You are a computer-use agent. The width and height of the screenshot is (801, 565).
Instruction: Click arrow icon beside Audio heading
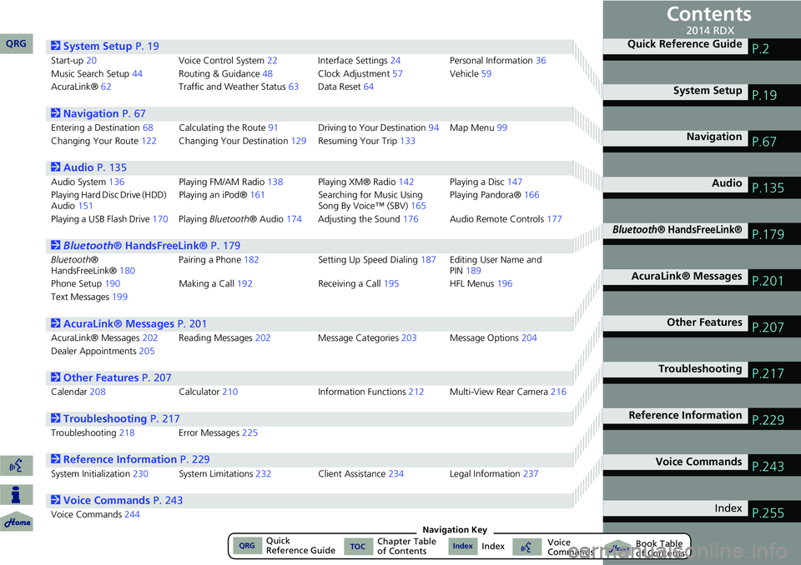pos(56,167)
